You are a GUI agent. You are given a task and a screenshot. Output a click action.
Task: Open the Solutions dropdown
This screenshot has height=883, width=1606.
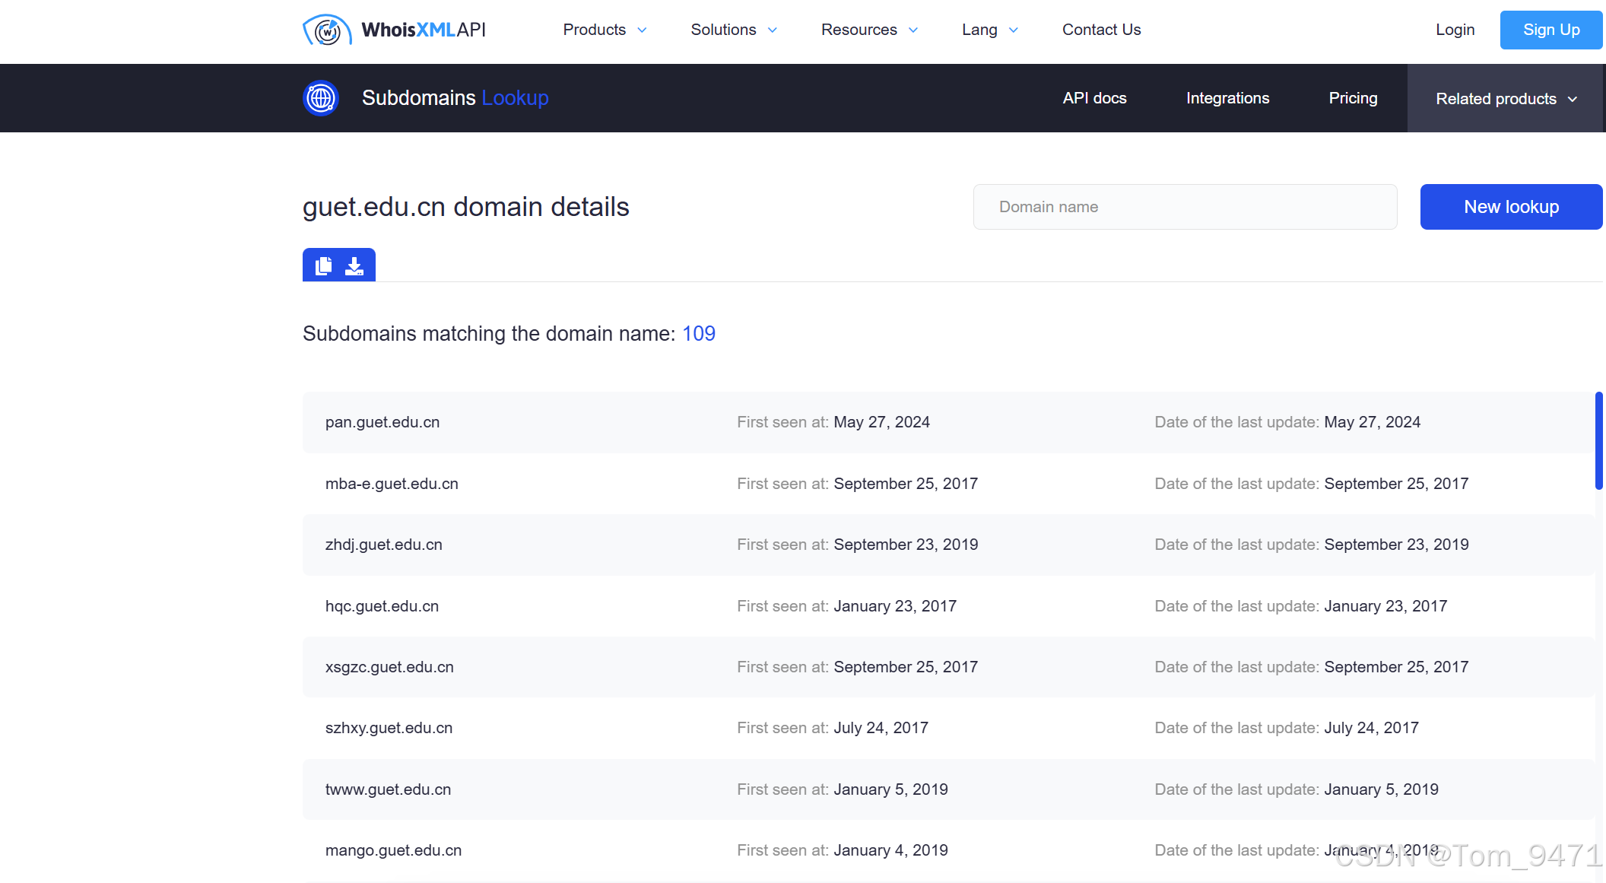coord(734,30)
